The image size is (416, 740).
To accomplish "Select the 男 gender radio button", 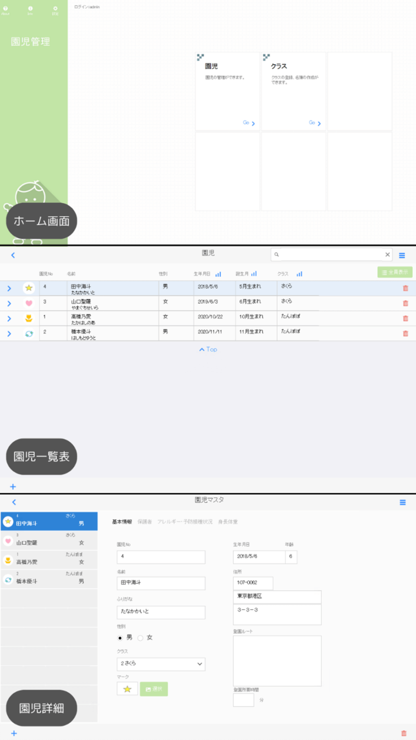I will (119, 637).
